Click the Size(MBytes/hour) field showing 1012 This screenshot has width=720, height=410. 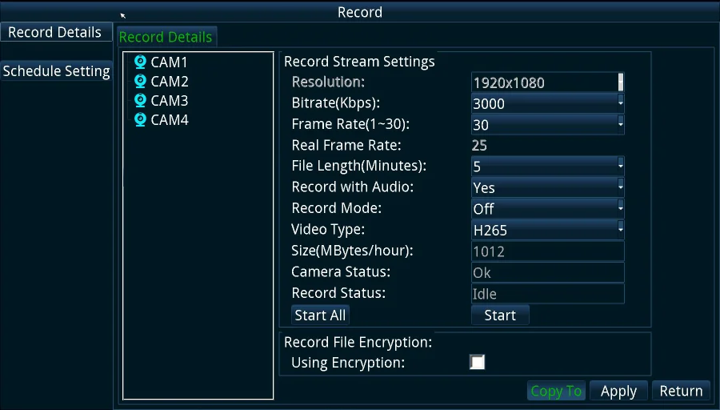point(547,251)
